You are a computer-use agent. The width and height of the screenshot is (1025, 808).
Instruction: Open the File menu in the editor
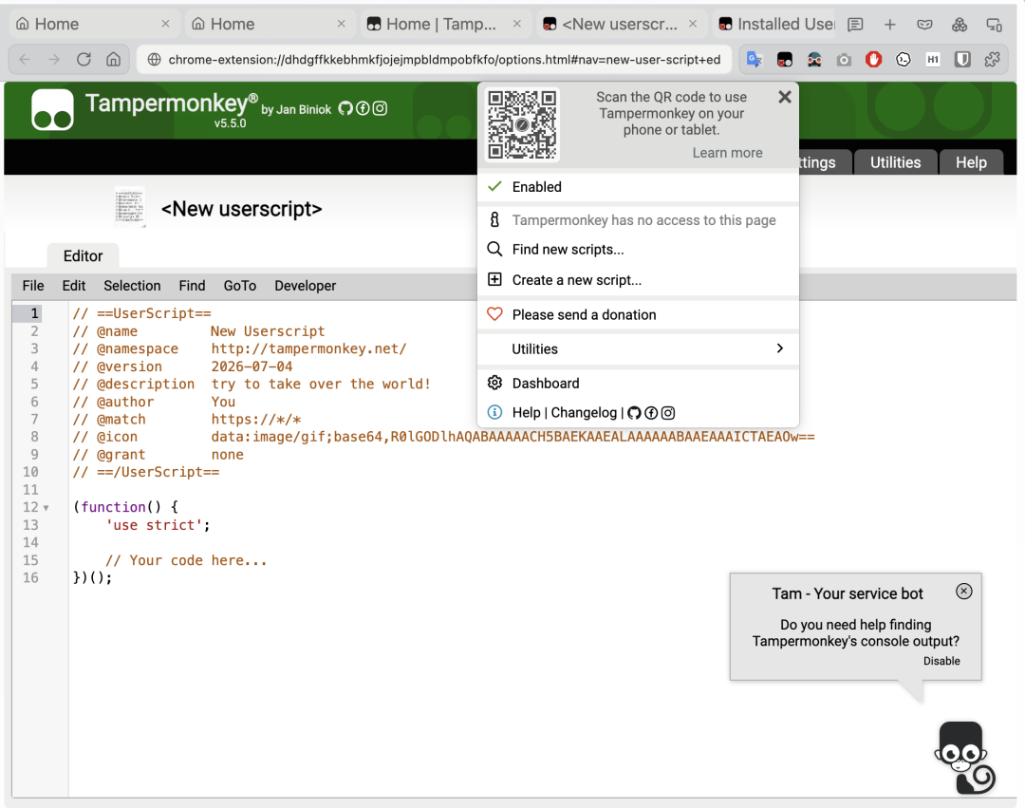[33, 286]
